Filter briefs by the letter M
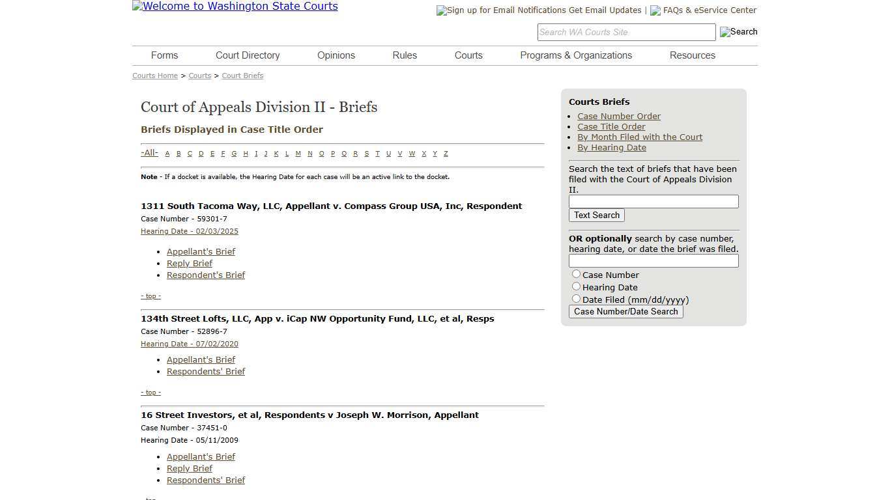The height and width of the screenshot is (500, 890). [x=298, y=153]
